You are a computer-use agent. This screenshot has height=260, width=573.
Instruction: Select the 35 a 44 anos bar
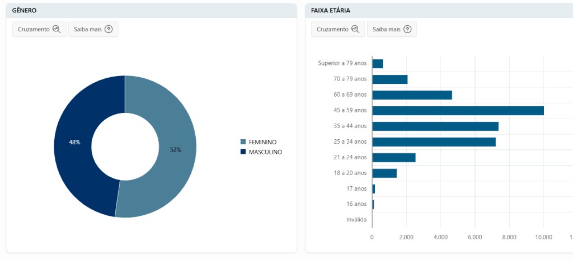435,126
